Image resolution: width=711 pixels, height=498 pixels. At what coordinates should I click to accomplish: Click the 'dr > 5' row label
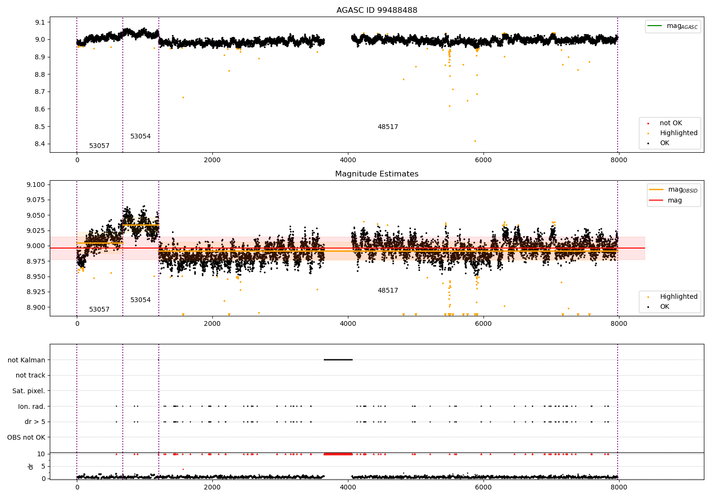(35, 422)
